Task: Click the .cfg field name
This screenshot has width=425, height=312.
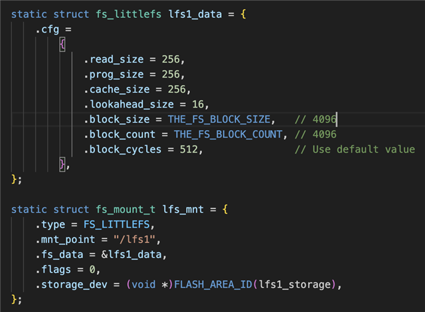Action: click(47, 29)
